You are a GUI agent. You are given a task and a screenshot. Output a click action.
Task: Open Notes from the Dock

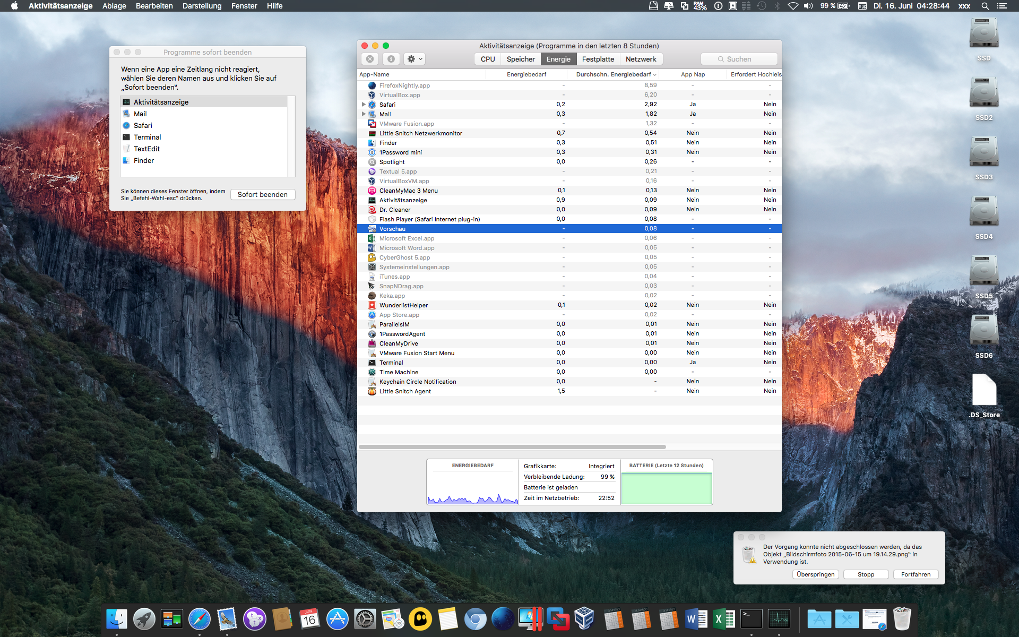pyautogui.click(x=448, y=619)
